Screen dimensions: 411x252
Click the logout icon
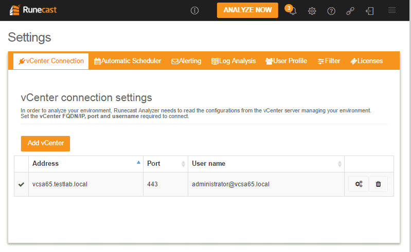pyautogui.click(x=370, y=11)
